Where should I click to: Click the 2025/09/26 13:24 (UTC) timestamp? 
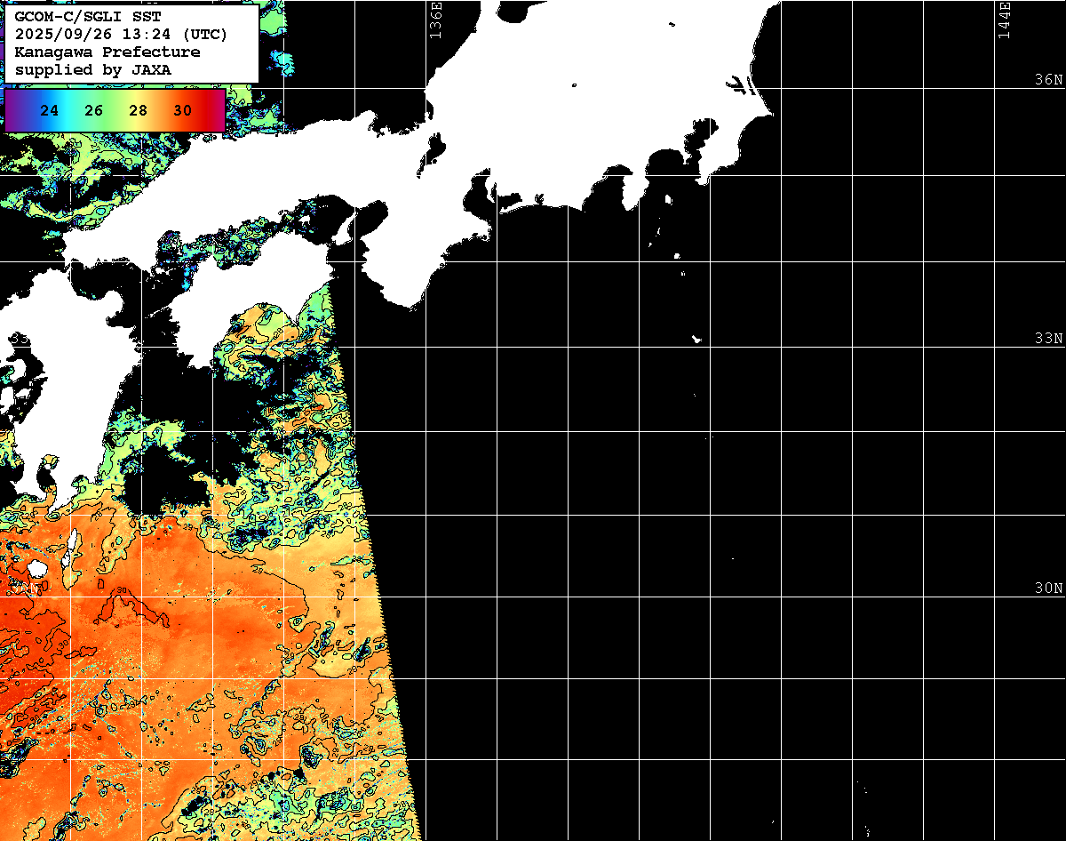pos(121,35)
